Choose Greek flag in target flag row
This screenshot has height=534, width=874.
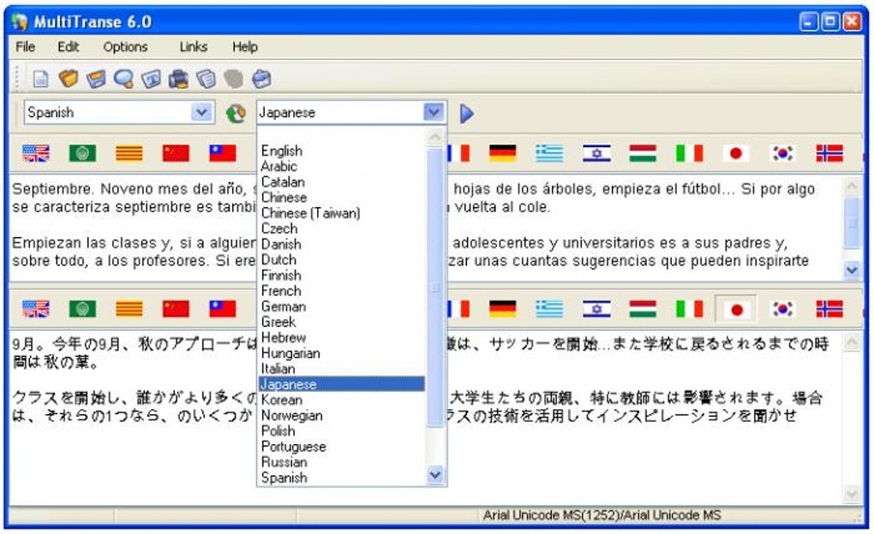coord(549,308)
